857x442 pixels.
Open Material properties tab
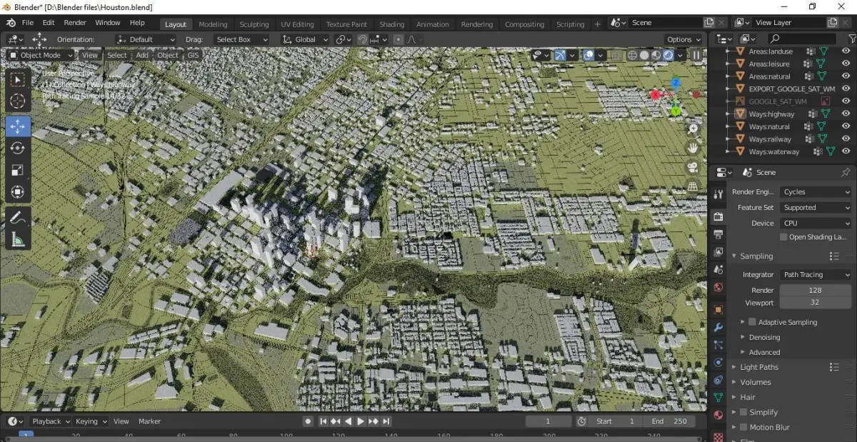click(718, 416)
